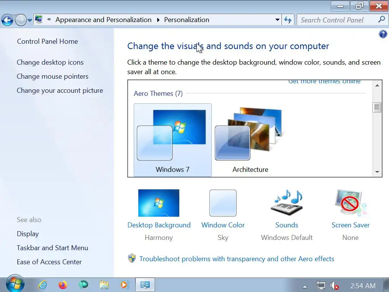Click the None label under Screen Saver
389x292 pixels.
point(350,238)
